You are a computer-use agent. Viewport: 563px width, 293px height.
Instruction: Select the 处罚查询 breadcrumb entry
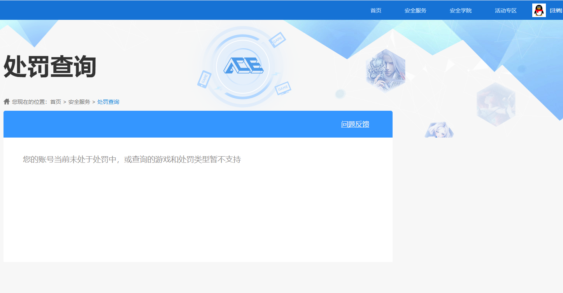pyautogui.click(x=108, y=101)
